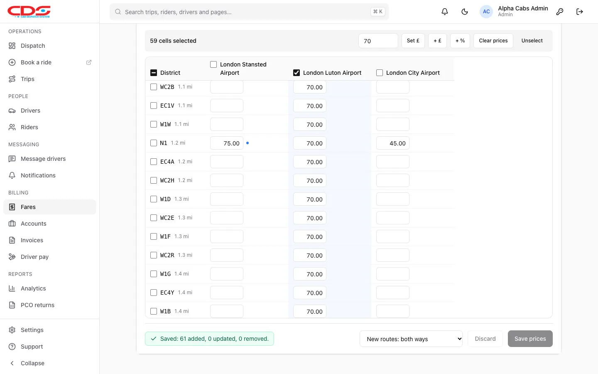Tick the EC4A district row checkbox
The image size is (598, 374).
[154, 162]
